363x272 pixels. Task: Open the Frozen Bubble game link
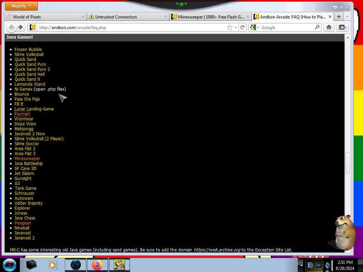(x=28, y=49)
